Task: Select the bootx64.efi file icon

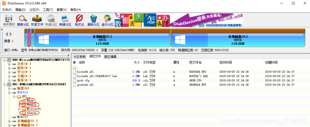Action: pyautogui.click(x=74, y=72)
